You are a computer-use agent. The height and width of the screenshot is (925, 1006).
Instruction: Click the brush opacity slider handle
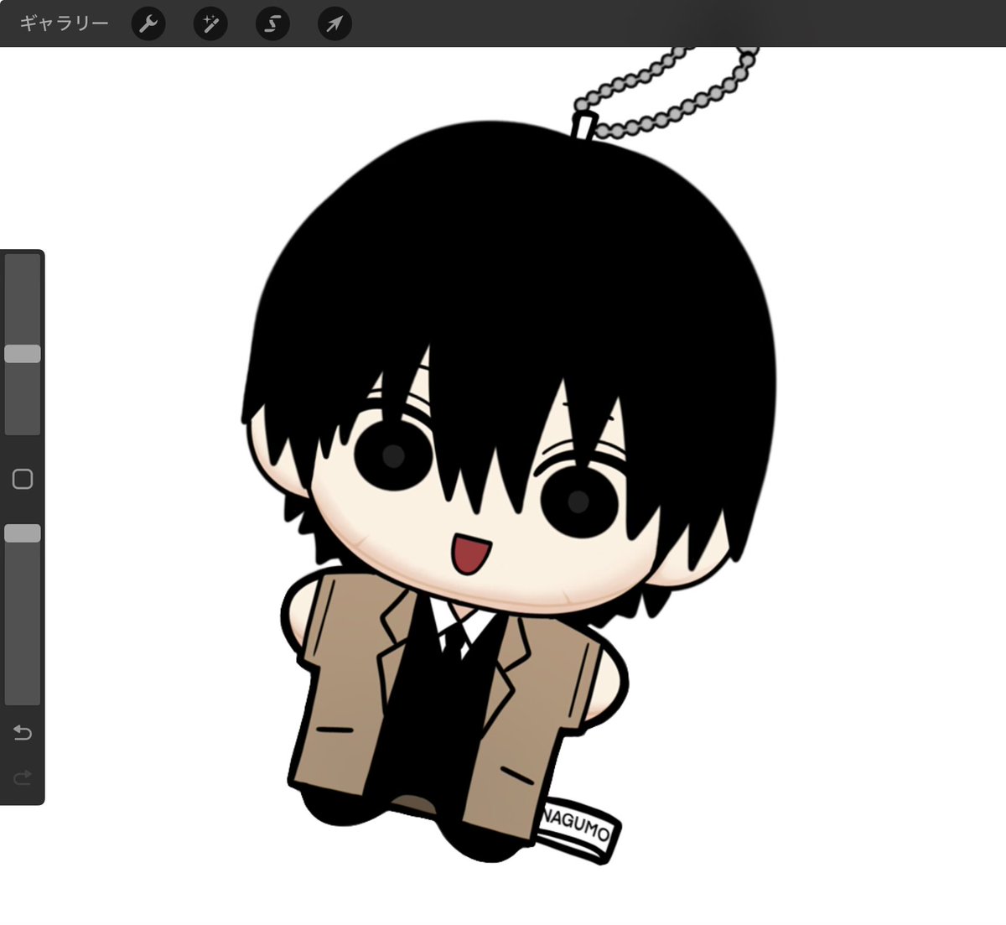coord(23,533)
